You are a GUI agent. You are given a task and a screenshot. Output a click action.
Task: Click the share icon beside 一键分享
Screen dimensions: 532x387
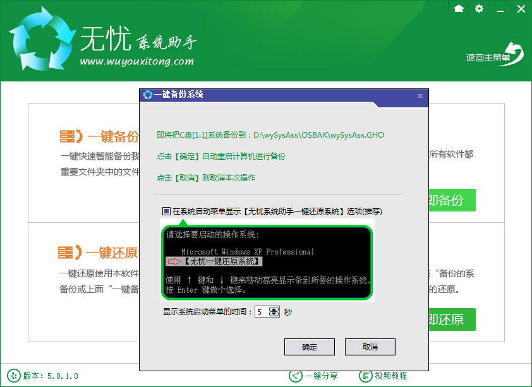click(294, 375)
